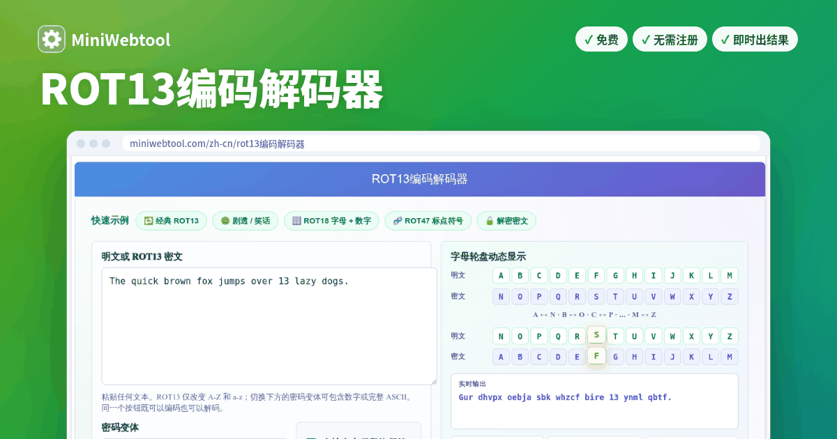This screenshot has width=837, height=439.
Task: Click the 快速示例 label
Action: (x=110, y=220)
